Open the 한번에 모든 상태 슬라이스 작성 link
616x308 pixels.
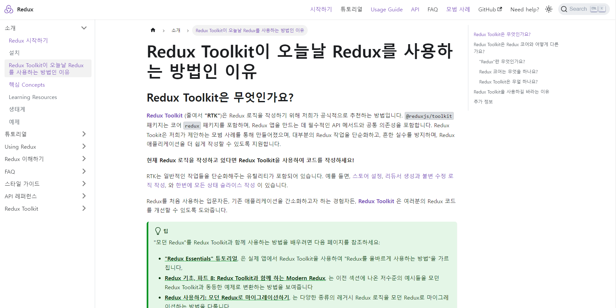tap(215, 185)
